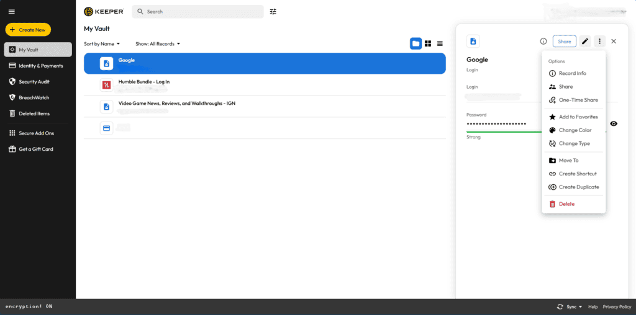
Task: Open the Sort by Name dropdown
Action: (102, 44)
